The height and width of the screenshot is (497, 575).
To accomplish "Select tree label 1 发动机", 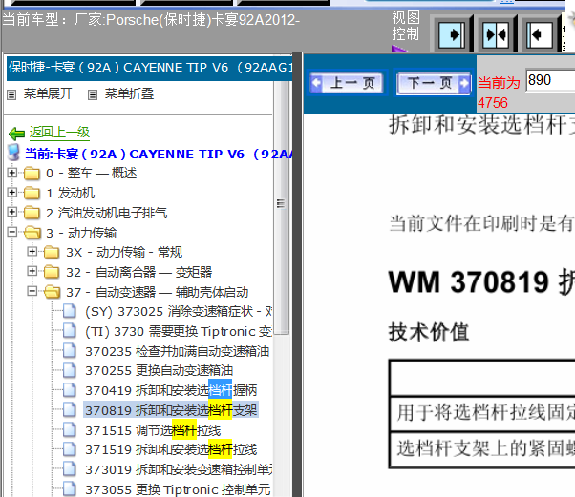I will [x=71, y=193].
